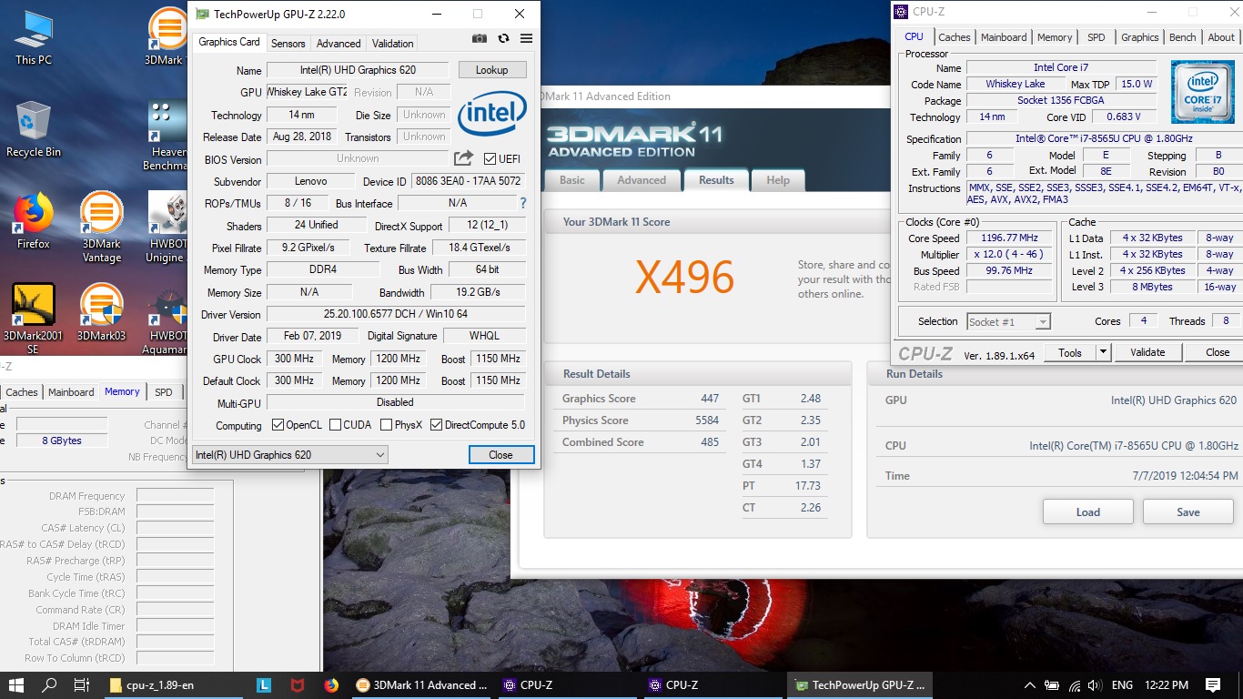This screenshot has height=699, width=1243.
Task: Open the Recycle Bin desktop icon
Action: [34, 128]
